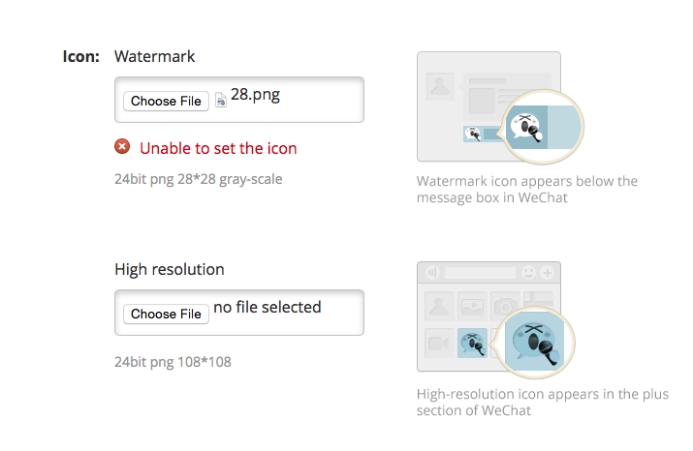The height and width of the screenshot is (451, 693).
Task: Click the magnified watermark microphone icon
Action: (x=528, y=128)
